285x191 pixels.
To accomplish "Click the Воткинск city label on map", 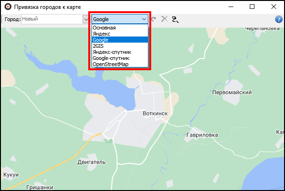I will 154,114.
